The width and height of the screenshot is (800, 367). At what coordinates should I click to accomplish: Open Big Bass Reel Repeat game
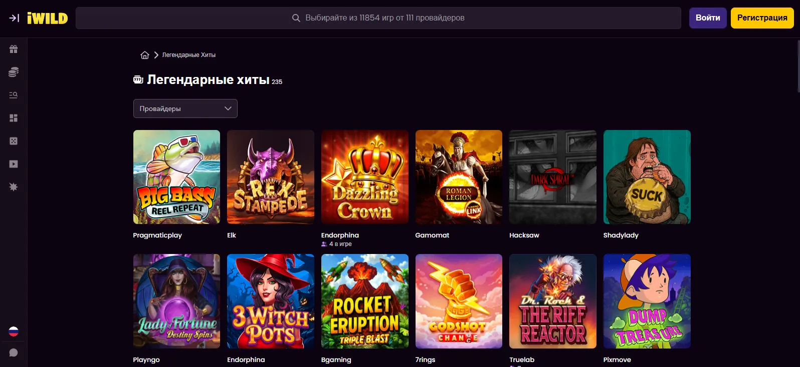click(176, 177)
